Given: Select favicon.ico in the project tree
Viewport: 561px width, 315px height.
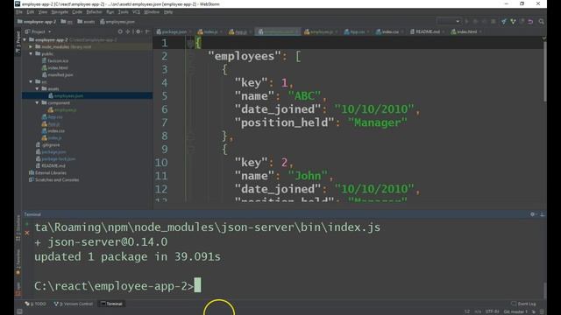Looking at the screenshot, I should [x=54, y=60].
